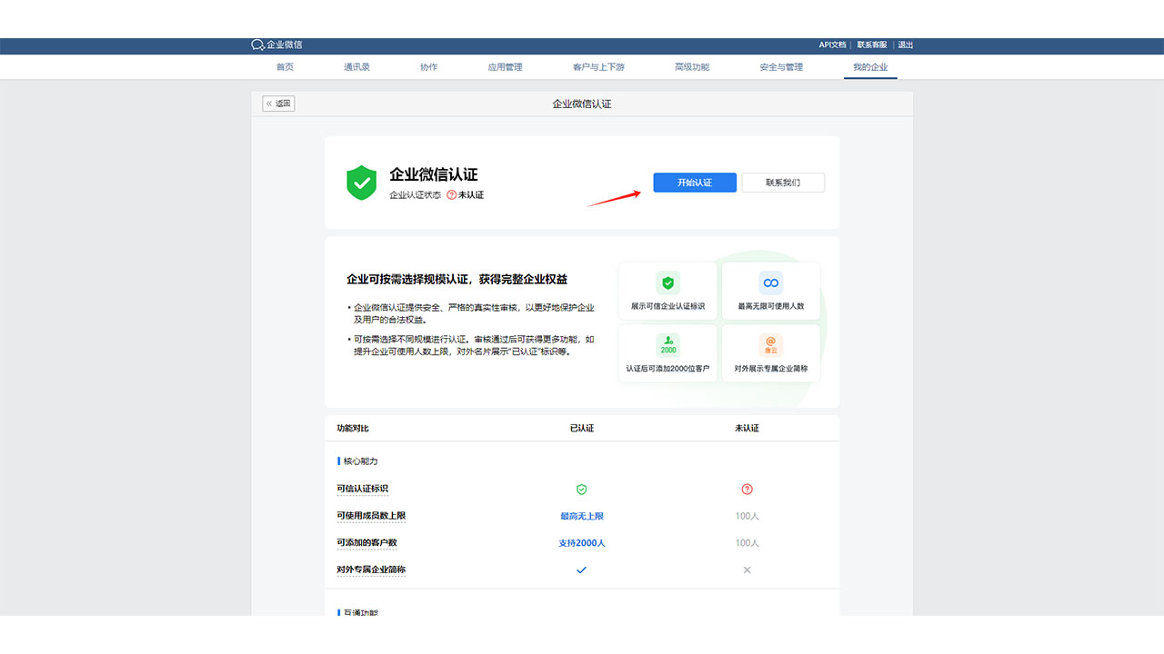Click the 最高无限可使用人数 card
Viewport: 1164px width, 654px height.
click(x=771, y=291)
